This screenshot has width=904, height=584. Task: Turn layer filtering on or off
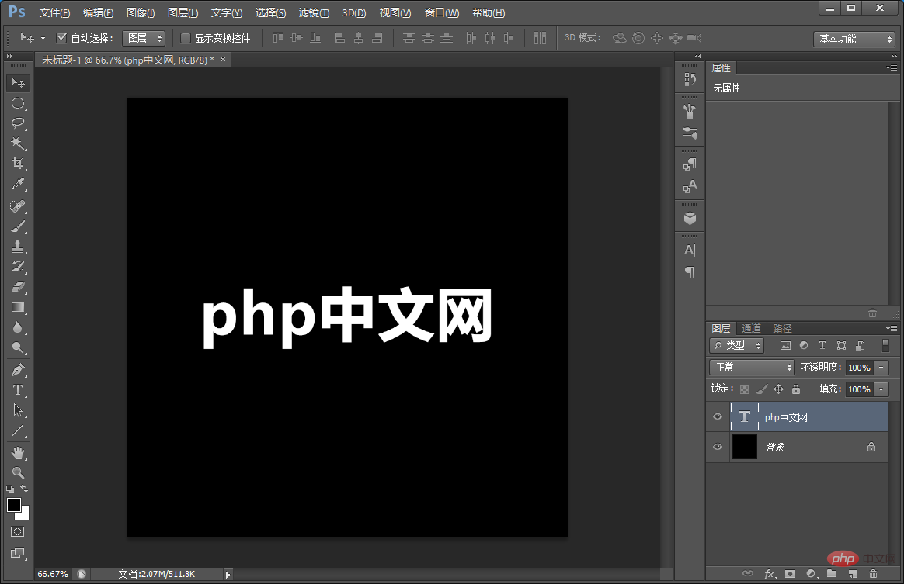pyautogui.click(x=885, y=346)
